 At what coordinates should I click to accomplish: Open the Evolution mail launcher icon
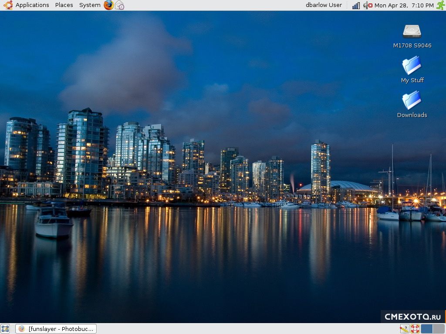(119, 5)
